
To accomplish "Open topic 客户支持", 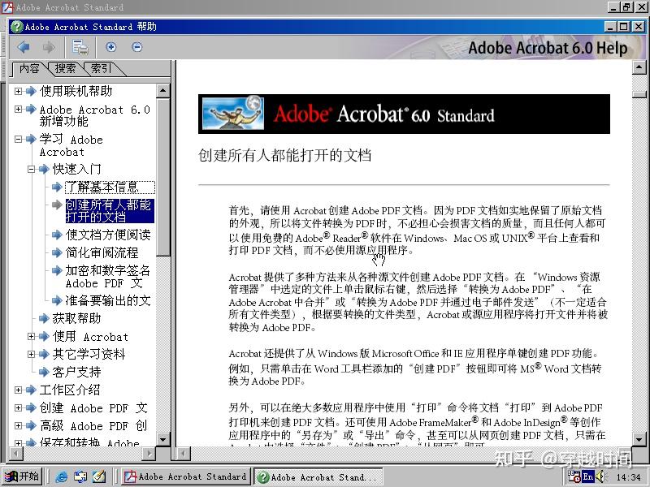I will [76, 372].
